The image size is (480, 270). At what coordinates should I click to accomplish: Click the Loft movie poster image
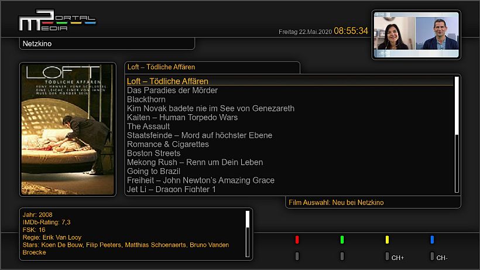coord(68,129)
